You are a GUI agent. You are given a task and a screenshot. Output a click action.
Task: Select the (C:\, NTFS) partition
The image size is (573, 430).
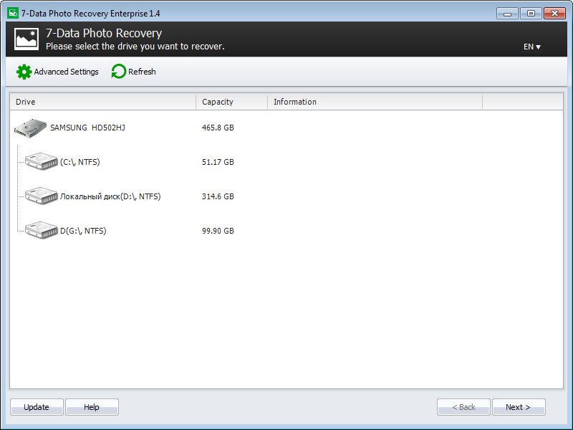coord(80,162)
